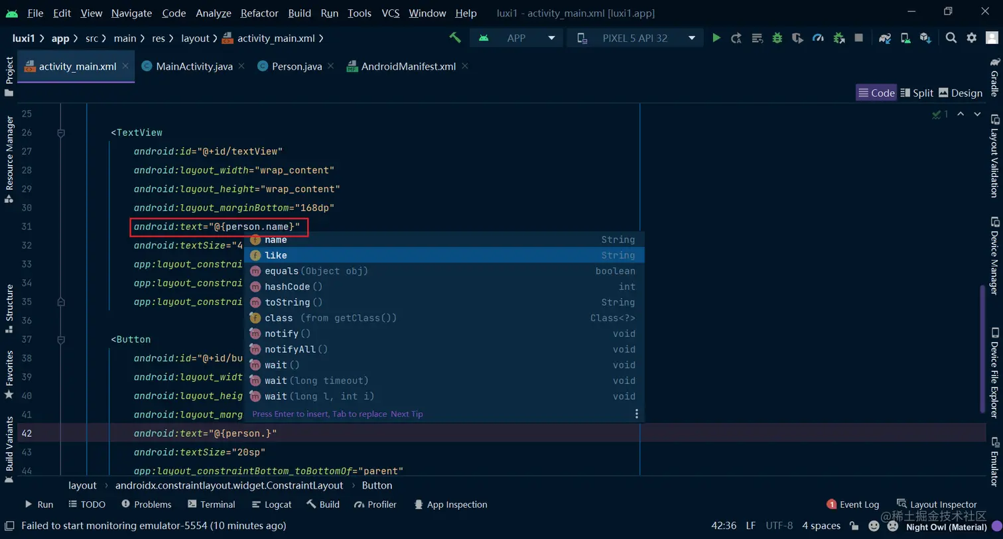Screen dimensions: 1003x539
Task: Open the Gradle tool window
Action: pos(994,77)
